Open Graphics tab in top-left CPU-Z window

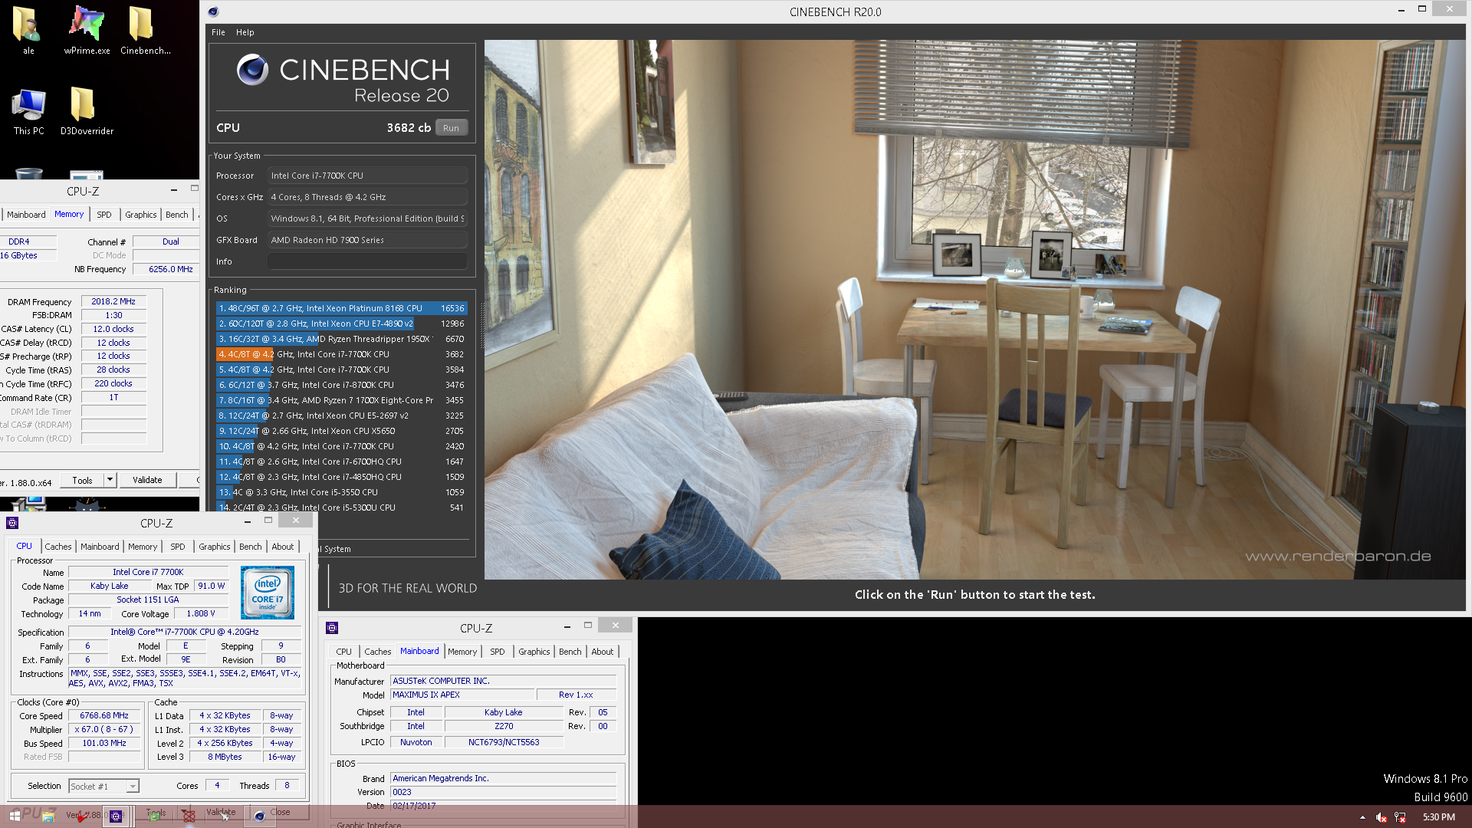click(x=140, y=215)
